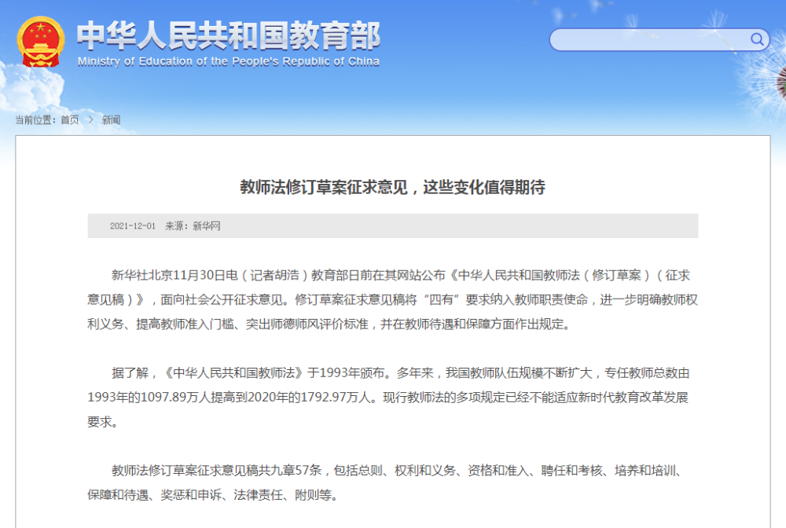Open the 新闻 breadcrumb link
This screenshot has height=528, width=786.
[x=111, y=119]
